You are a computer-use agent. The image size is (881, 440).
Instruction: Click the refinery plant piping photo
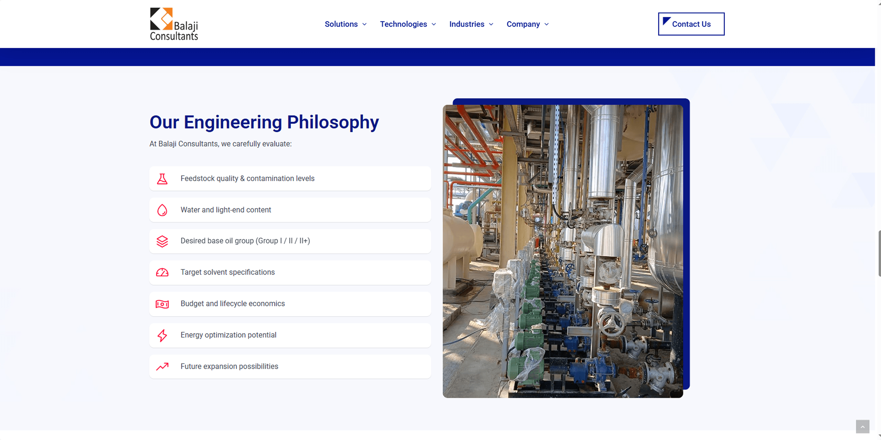point(563,251)
